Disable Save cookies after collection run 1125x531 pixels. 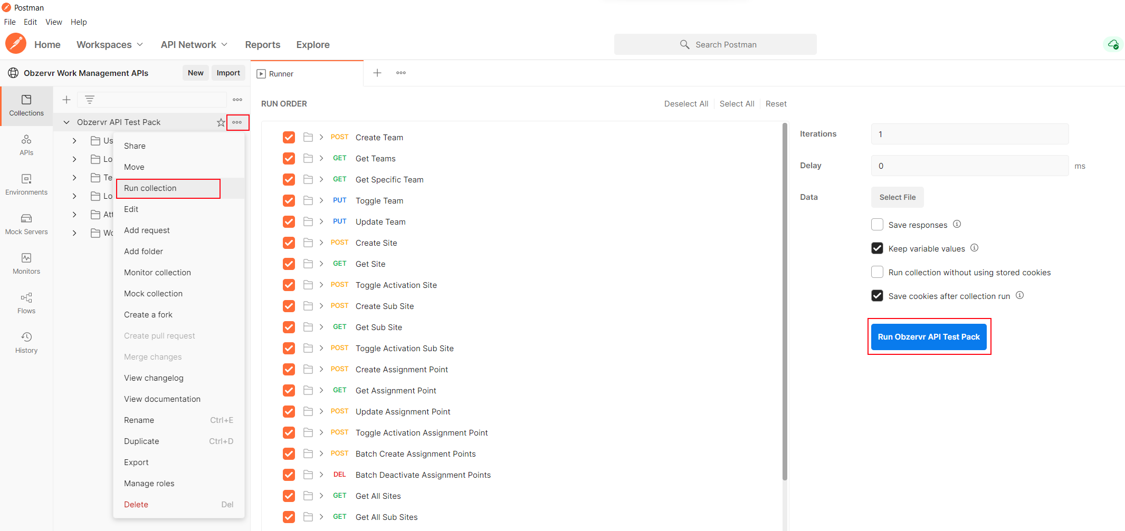click(877, 296)
